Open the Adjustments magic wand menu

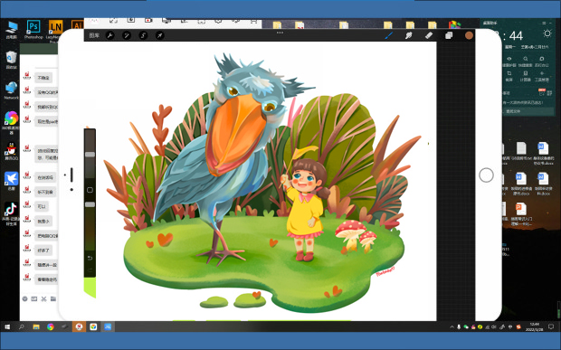tap(127, 35)
